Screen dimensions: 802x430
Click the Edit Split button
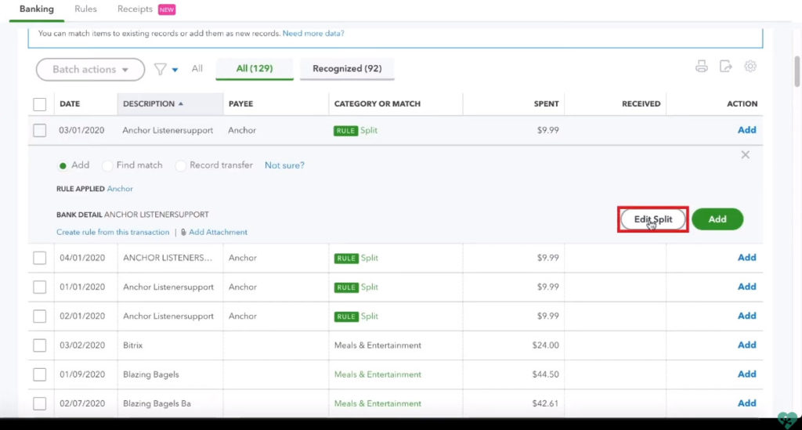click(653, 220)
